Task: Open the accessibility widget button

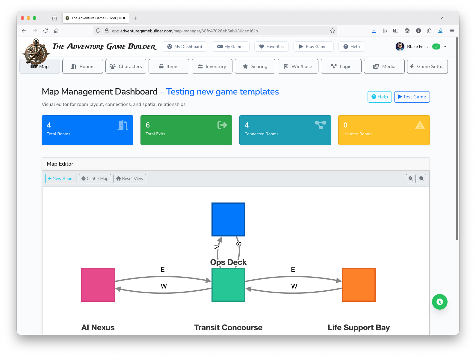Action: click(439, 302)
